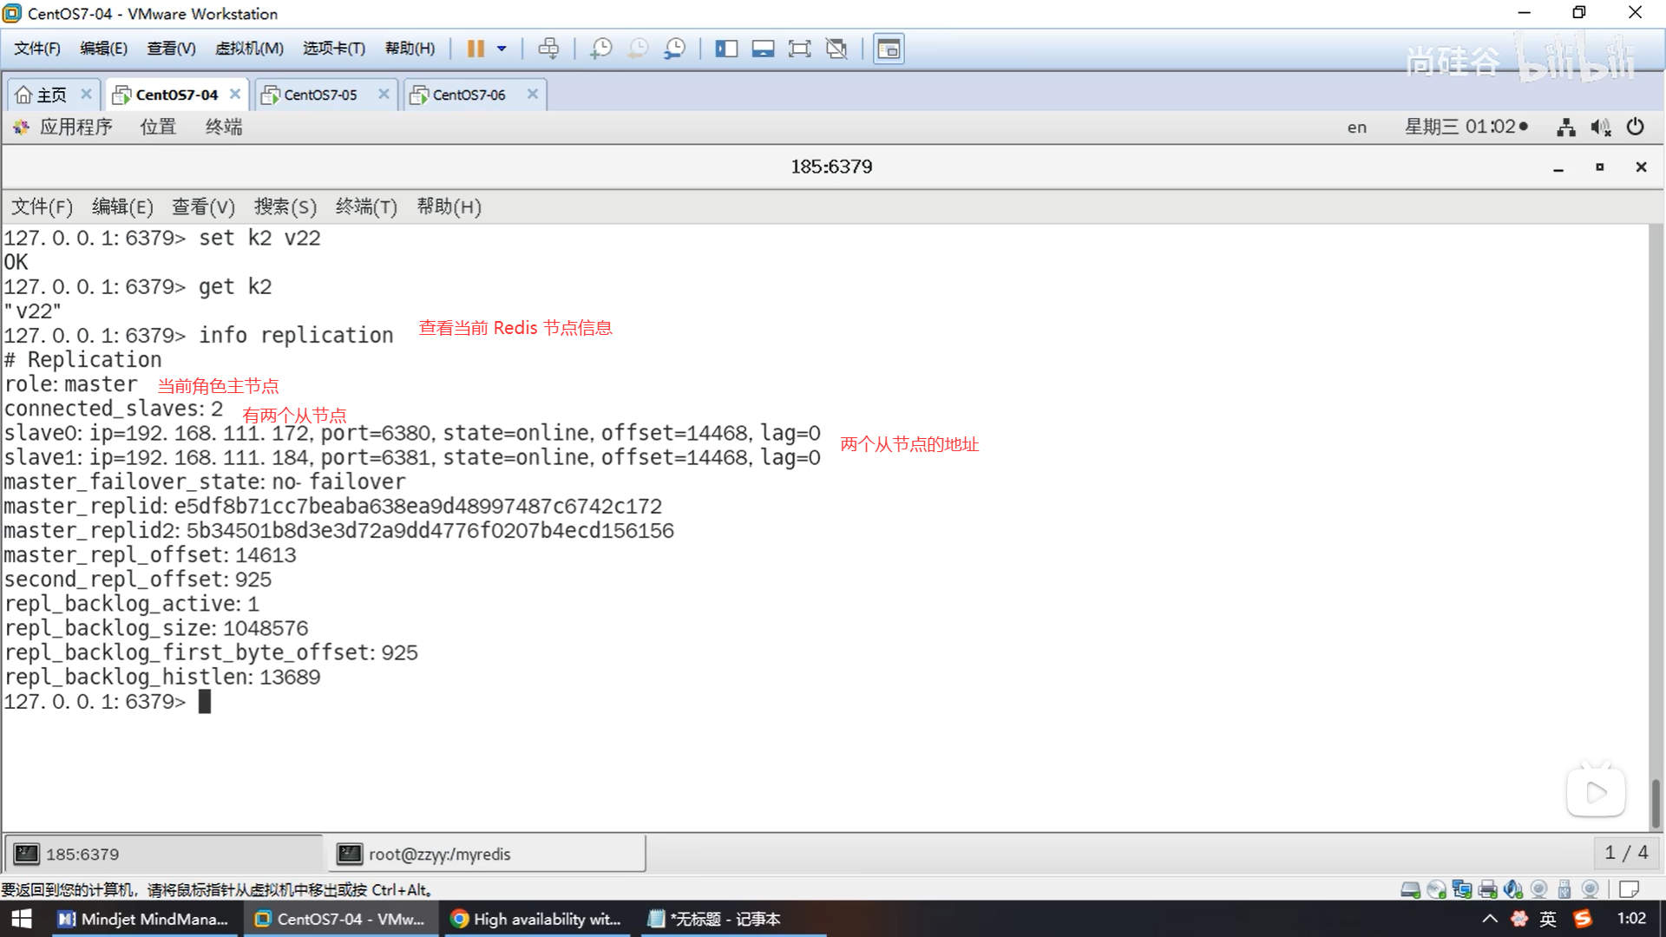Send Ctrl+Alt+Del to the VM

(548, 49)
